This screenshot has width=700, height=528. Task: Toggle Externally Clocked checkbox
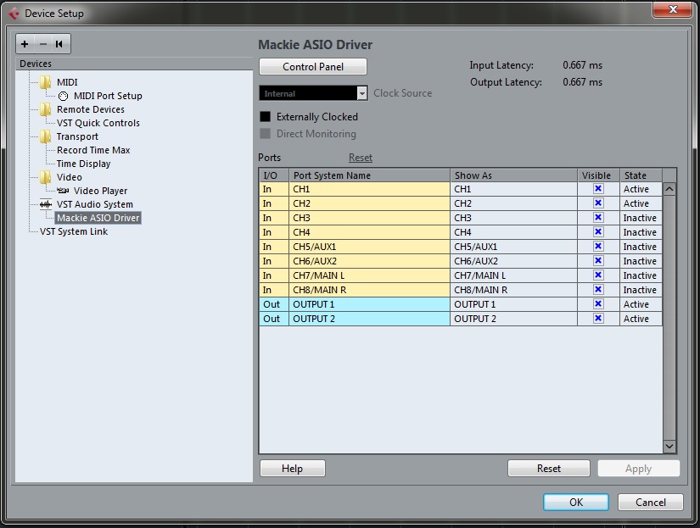tap(266, 116)
